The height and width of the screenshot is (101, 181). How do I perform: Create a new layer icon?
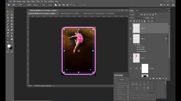tap(163, 79)
